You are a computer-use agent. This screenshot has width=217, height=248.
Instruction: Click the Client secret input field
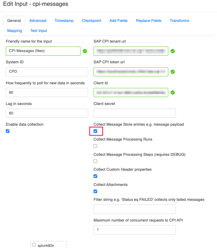pos(134,113)
